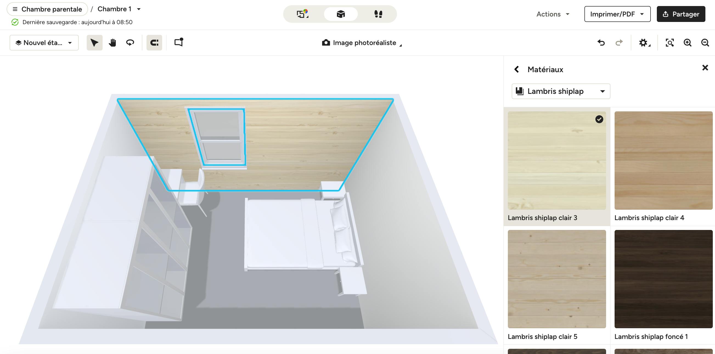Open the display settings gear

[644, 43]
